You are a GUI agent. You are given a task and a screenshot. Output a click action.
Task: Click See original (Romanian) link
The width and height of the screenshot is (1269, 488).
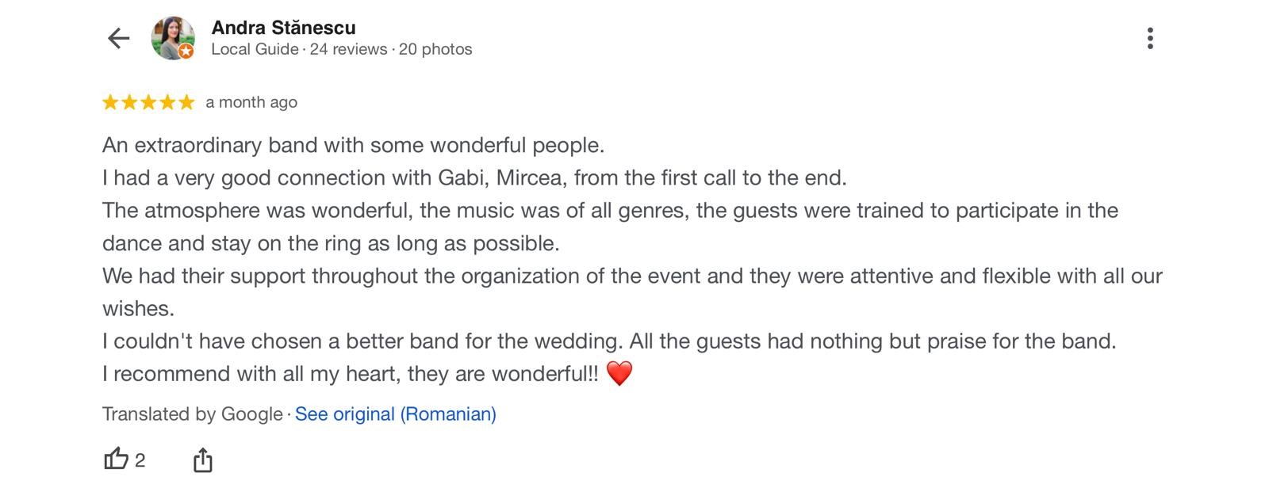[395, 414]
